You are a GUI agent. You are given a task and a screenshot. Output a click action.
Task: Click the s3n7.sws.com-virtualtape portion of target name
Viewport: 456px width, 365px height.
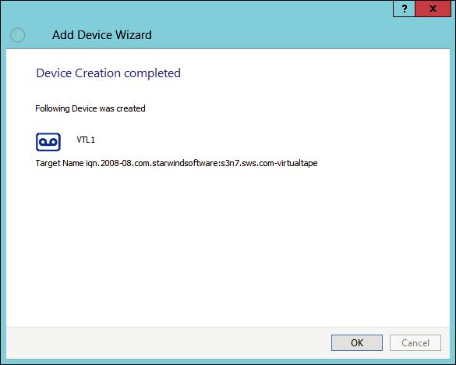269,163
